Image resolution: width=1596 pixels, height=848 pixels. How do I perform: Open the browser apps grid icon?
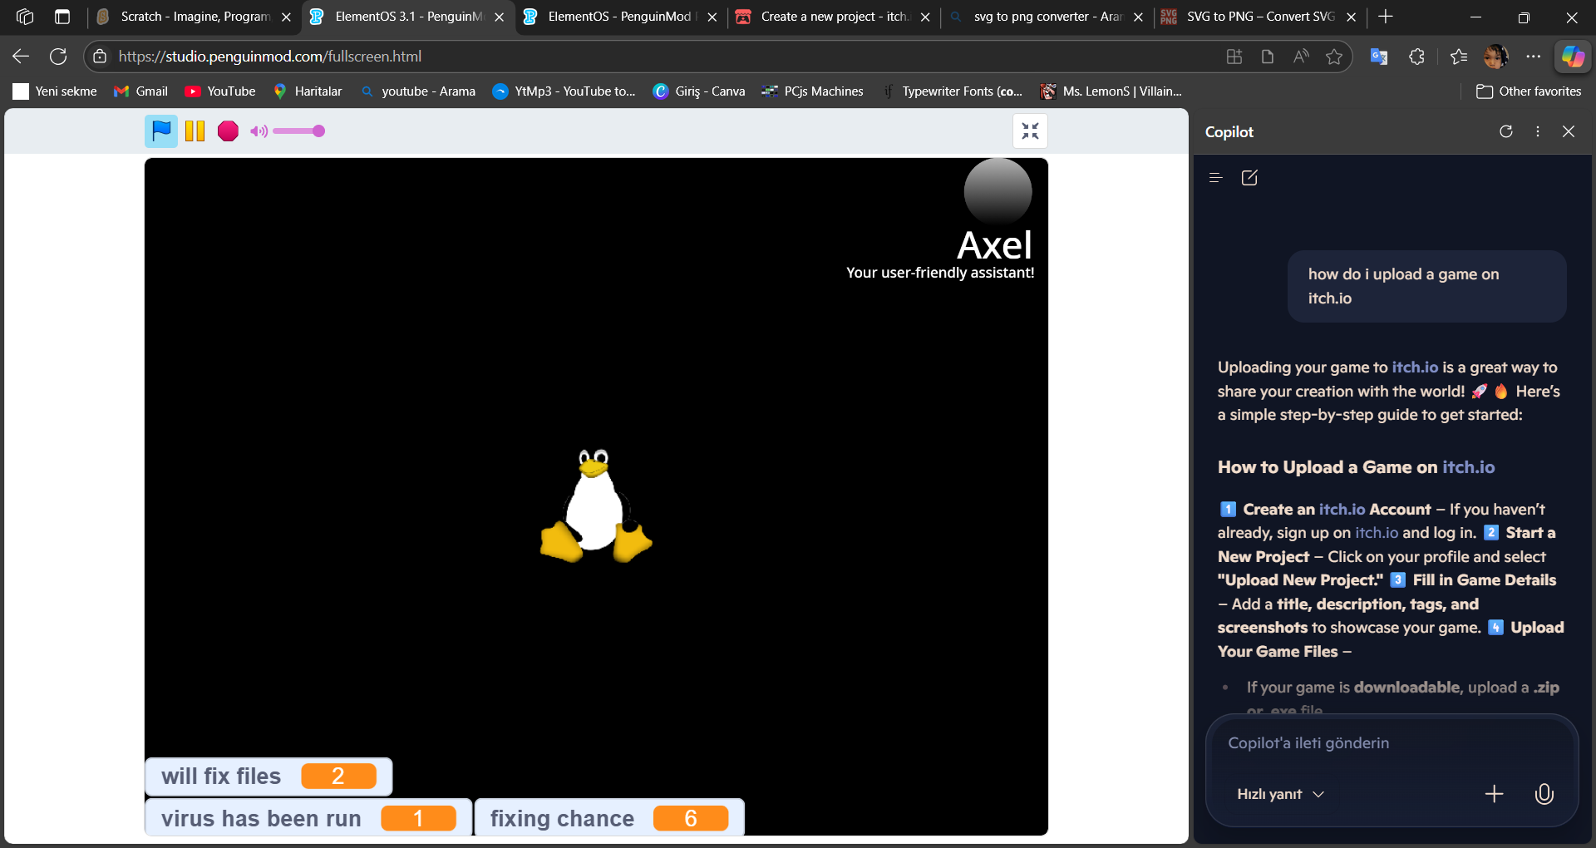tap(1234, 56)
